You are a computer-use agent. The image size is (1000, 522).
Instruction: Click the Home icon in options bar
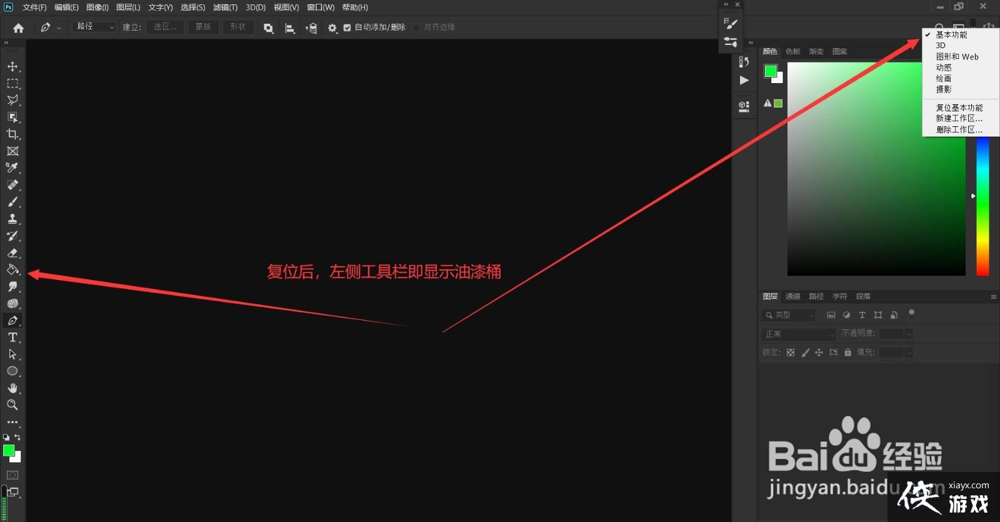[19, 28]
